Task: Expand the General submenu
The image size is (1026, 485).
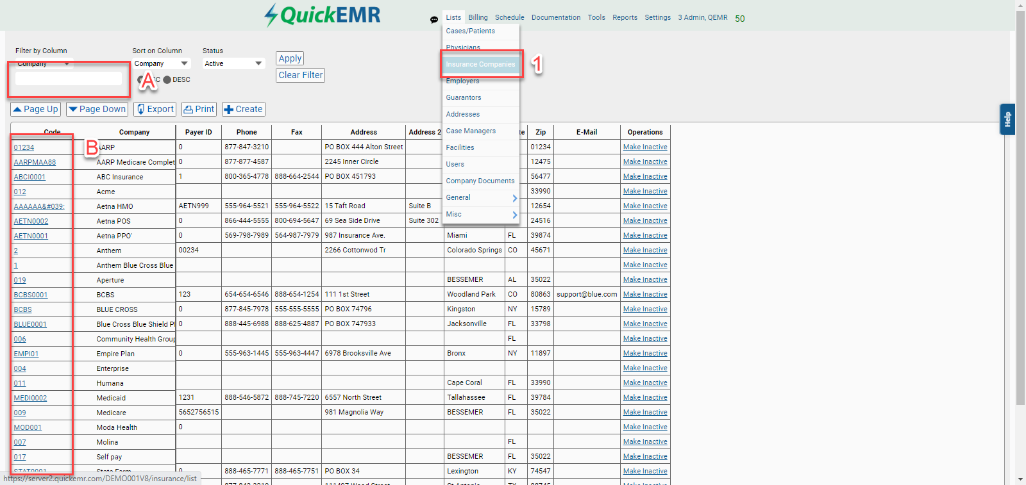Action: click(x=481, y=198)
